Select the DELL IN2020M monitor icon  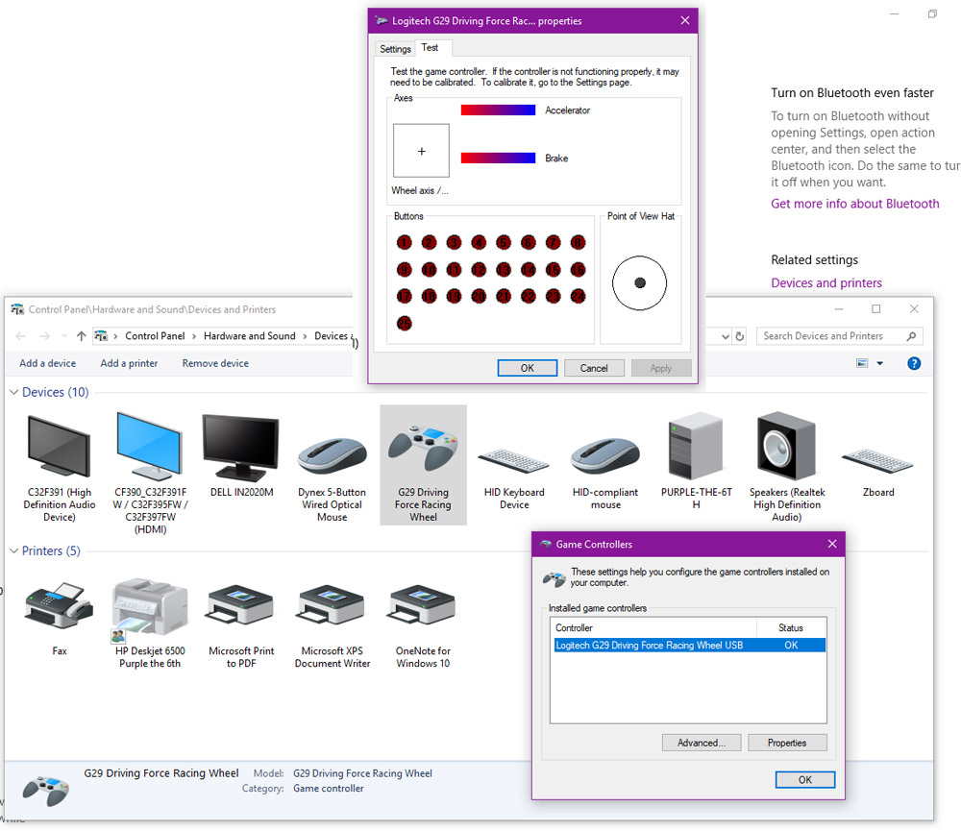(x=241, y=448)
